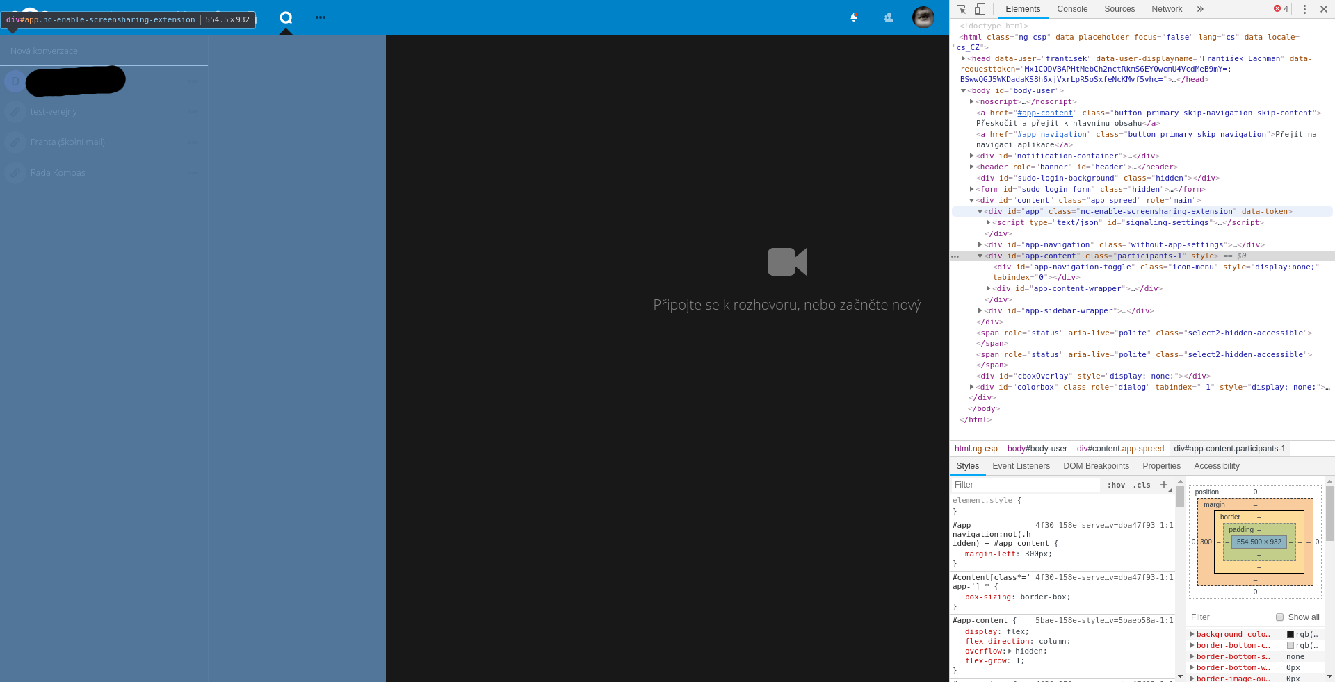Toggle the device toolbar icon
Image resolution: width=1335 pixels, height=682 pixels.
coord(980,9)
